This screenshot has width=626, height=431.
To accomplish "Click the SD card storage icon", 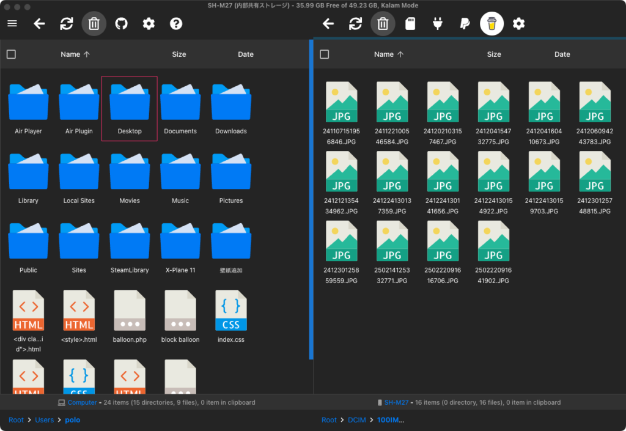I will point(411,24).
